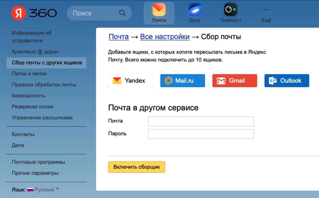Click the Почта email input field

[x=201, y=121]
